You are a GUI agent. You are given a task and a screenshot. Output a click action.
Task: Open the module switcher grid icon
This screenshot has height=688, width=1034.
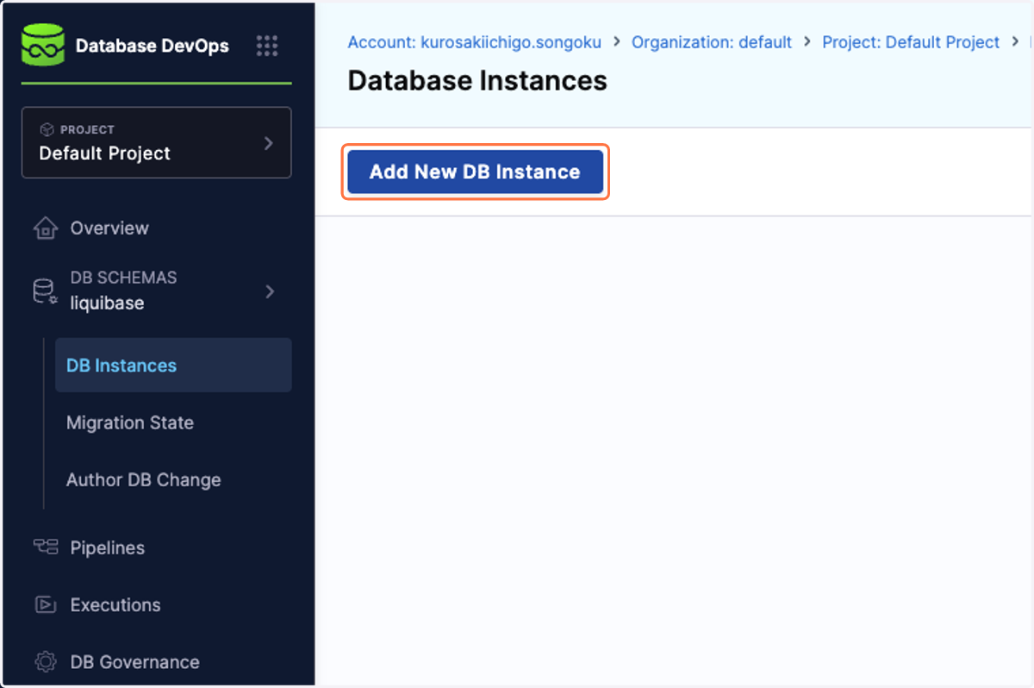[x=267, y=46]
